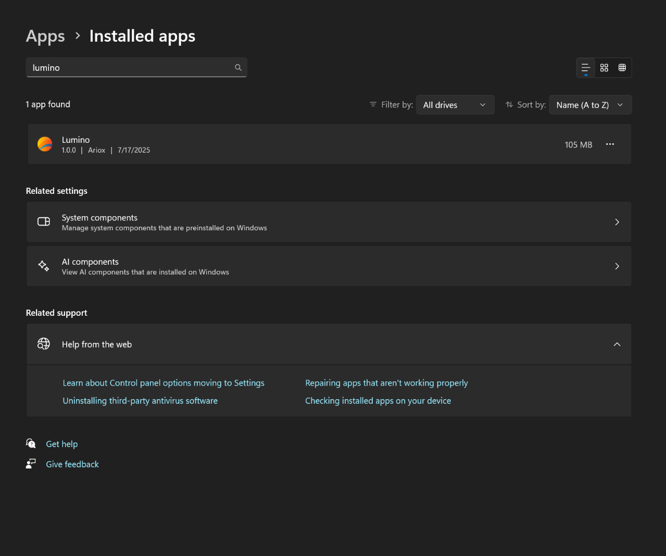666x556 pixels.
Task: Click 'View AI components that are installed' description
Action: tap(145, 272)
